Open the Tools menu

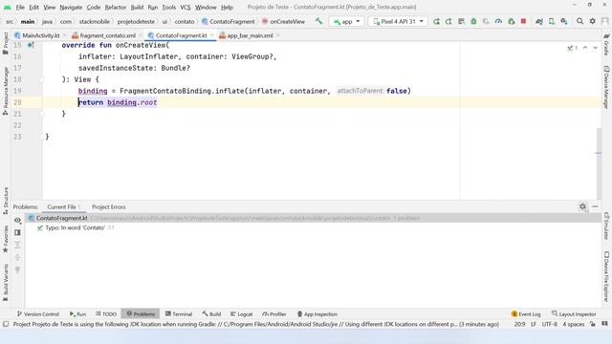pos(168,7)
